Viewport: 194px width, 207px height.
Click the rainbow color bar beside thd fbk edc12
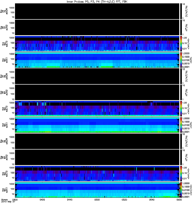point(181,109)
